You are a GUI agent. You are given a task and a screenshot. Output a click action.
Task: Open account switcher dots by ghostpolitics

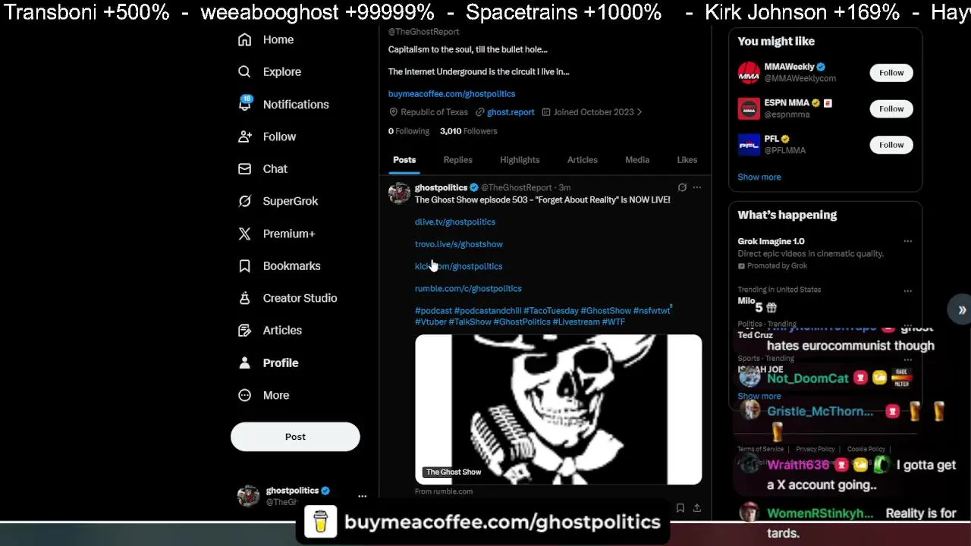click(362, 496)
